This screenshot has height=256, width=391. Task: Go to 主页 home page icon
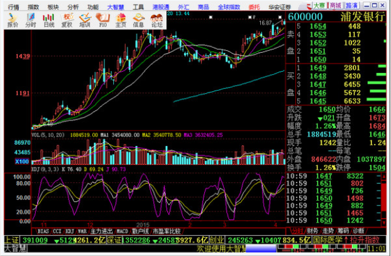pyautogui.click(x=121, y=20)
